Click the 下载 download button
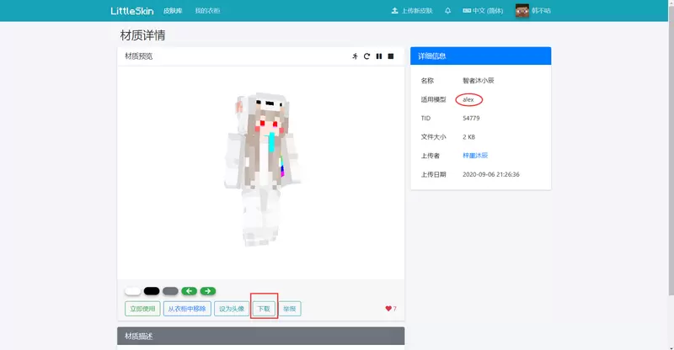 point(264,309)
